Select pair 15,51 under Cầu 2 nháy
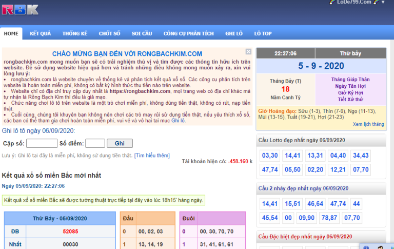The image size is (394, 249). (x=292, y=204)
